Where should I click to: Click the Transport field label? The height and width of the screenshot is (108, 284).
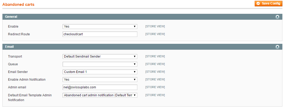[15, 57]
